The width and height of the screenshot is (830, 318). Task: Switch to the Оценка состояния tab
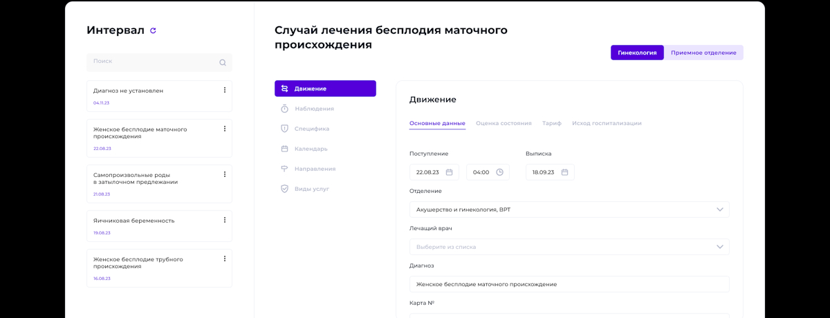click(504, 123)
